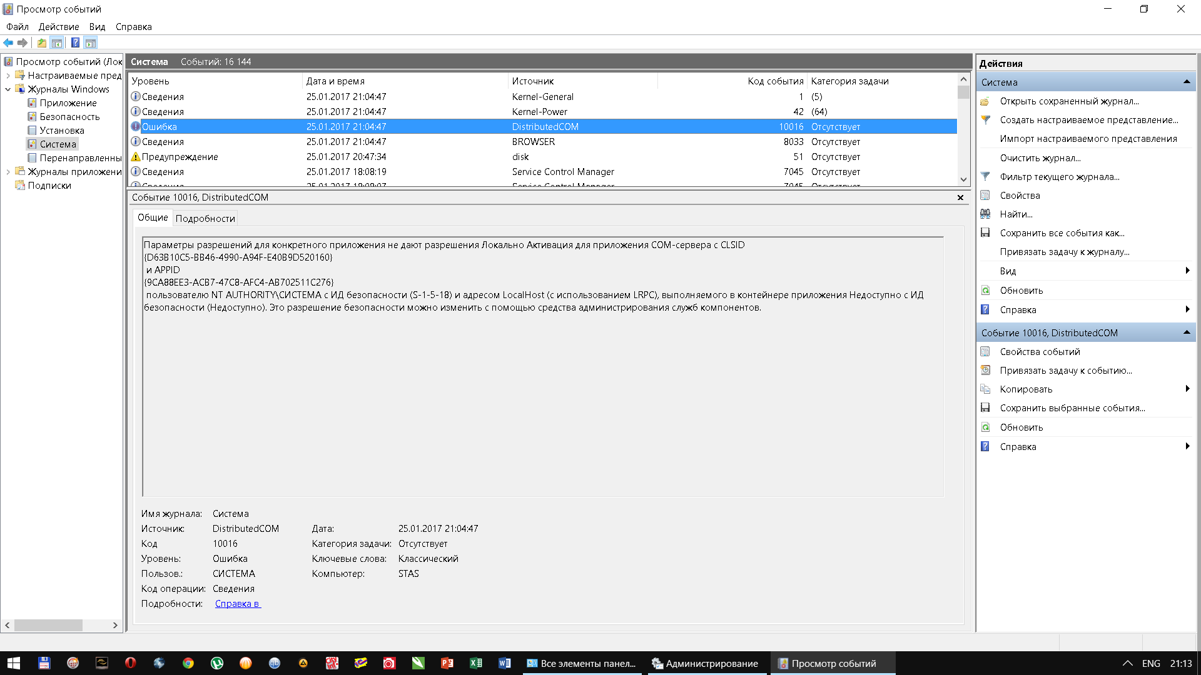Click the Справка в online help link
This screenshot has height=675, width=1201.
[238, 604]
